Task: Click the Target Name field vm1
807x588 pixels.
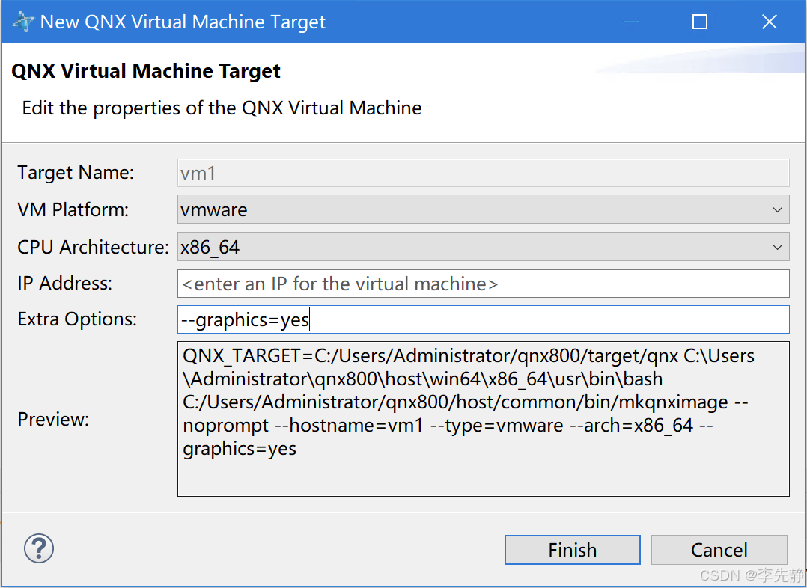Action: point(484,173)
